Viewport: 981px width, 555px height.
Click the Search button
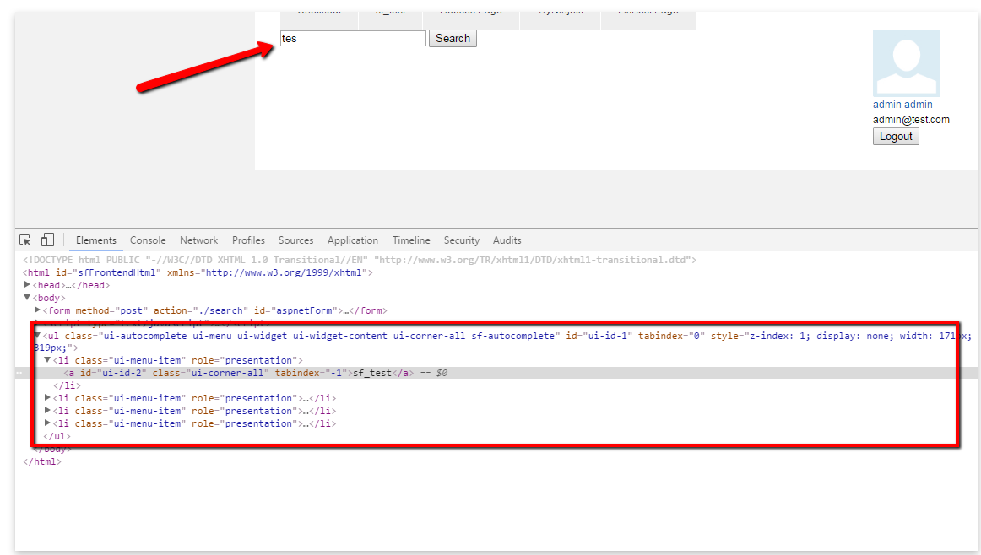(x=453, y=38)
